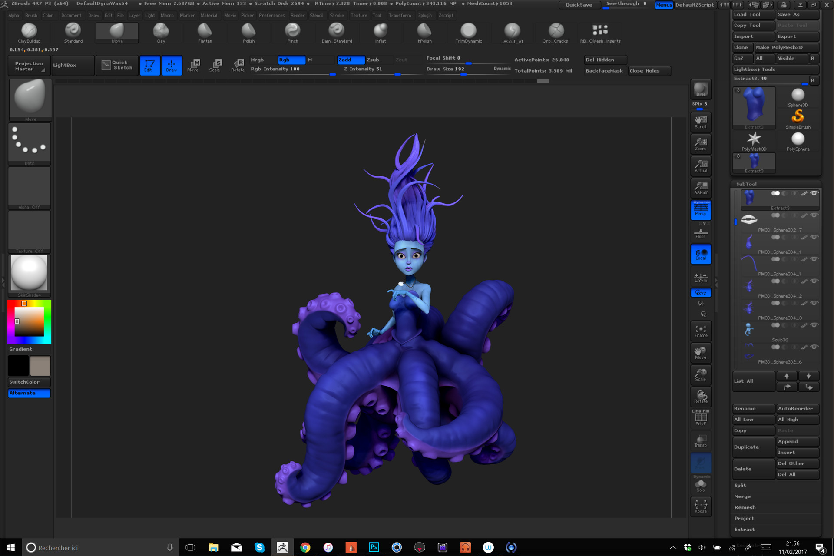Choose the Dam_Standard brush

pyautogui.click(x=337, y=33)
